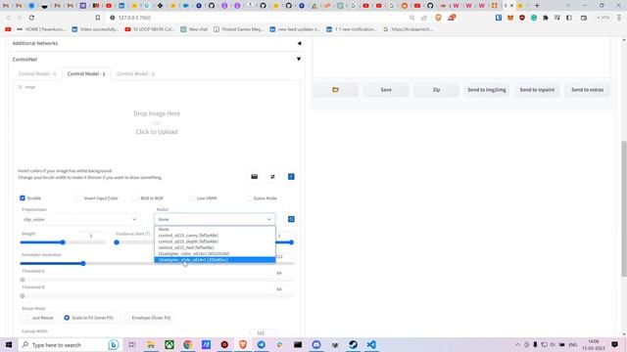The height and width of the screenshot is (352, 627).
Task: Open Bing chat icon in search box
Action: pyautogui.click(x=114, y=344)
